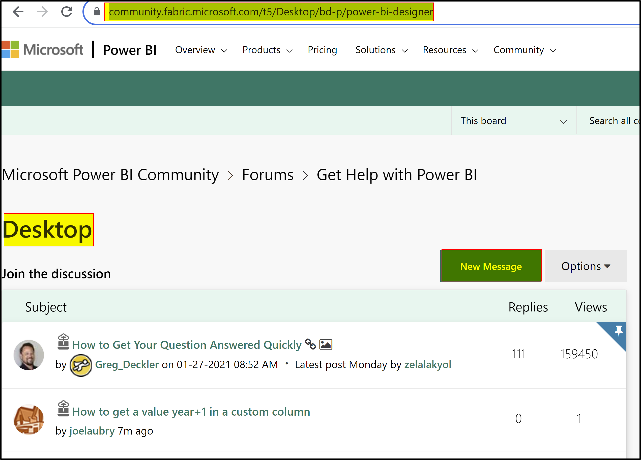This screenshot has height=460, width=641.
Task: Open the Community navigation menu
Action: tap(525, 50)
